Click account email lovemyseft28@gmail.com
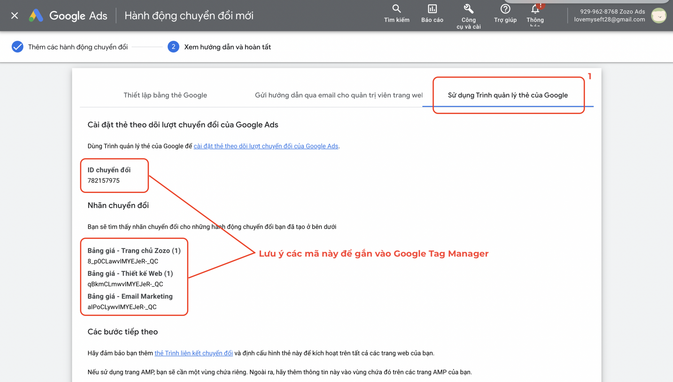 coord(609,20)
